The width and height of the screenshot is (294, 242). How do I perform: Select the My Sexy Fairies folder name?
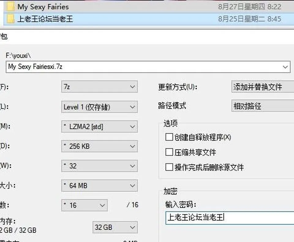[43, 7]
